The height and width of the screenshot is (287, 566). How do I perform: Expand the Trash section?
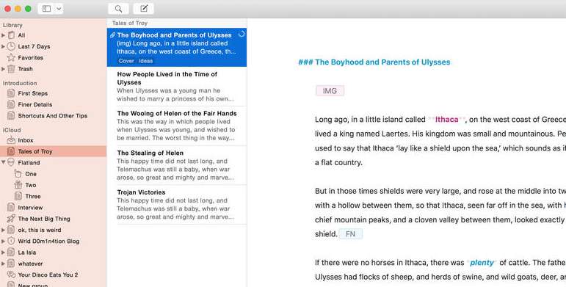click(3, 68)
